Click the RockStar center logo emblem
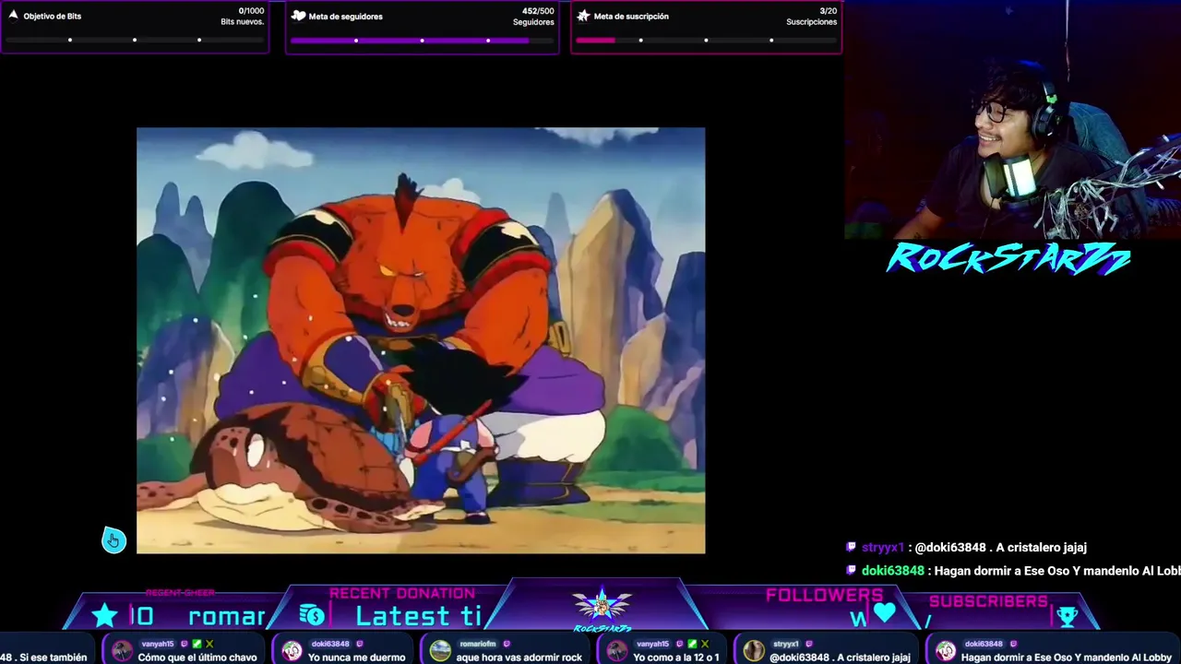The height and width of the screenshot is (664, 1181). tap(602, 607)
